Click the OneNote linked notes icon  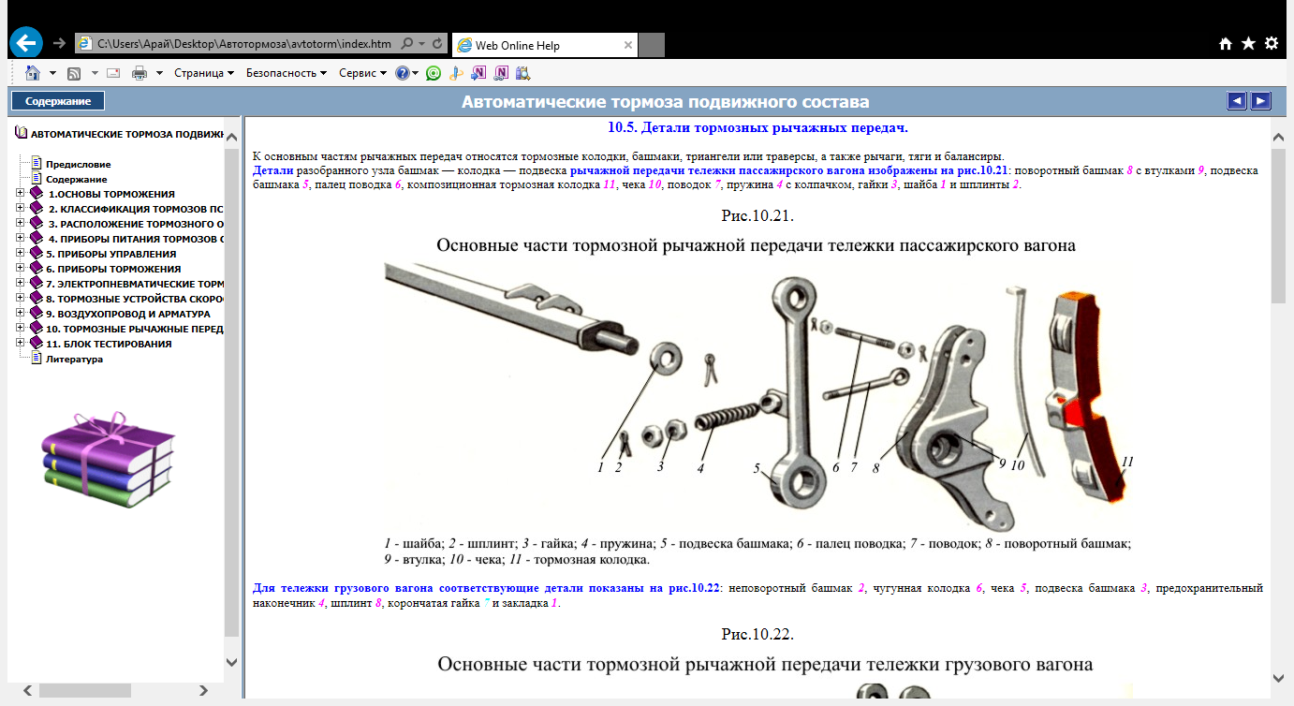pyautogui.click(x=501, y=73)
